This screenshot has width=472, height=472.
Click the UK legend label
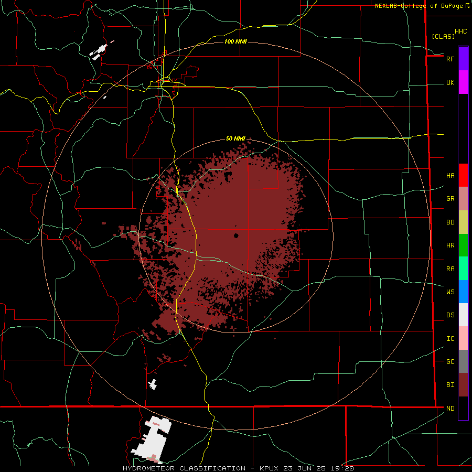click(450, 83)
